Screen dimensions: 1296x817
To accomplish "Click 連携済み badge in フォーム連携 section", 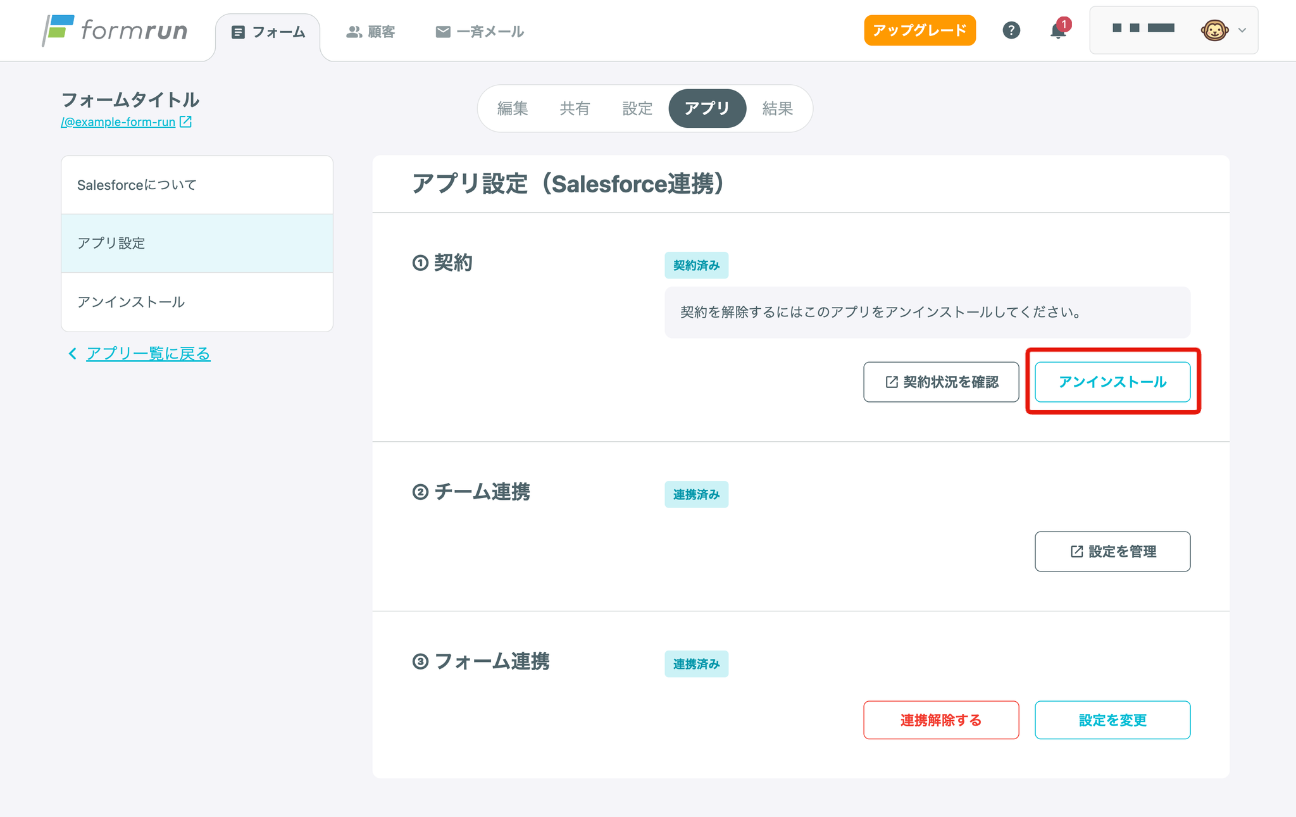I will (x=696, y=664).
